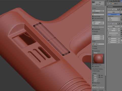Collapse the Solidify modifier panel
The image size is (122, 91).
108,24
